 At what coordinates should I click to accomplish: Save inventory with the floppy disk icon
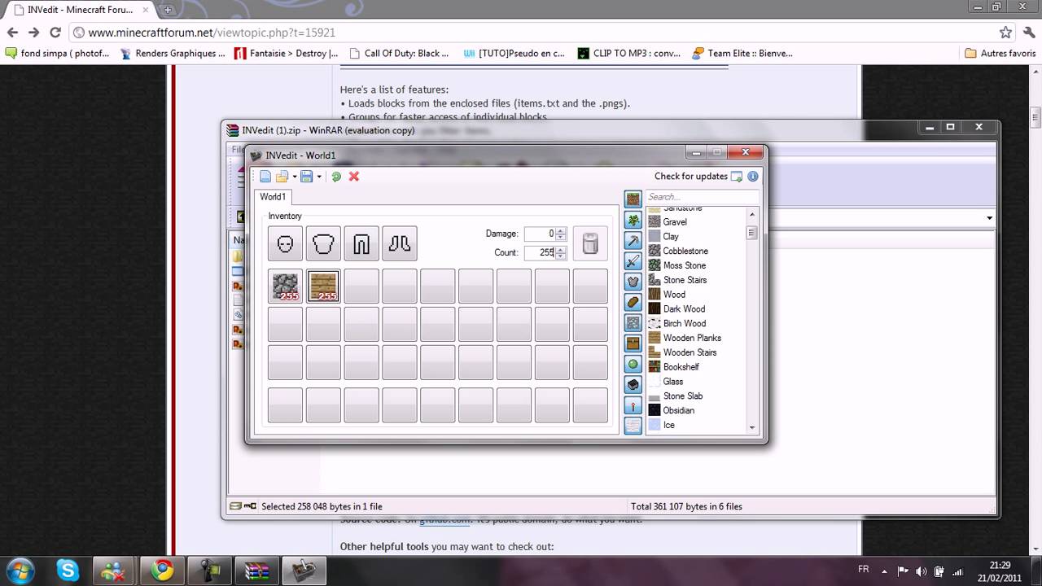click(x=307, y=177)
